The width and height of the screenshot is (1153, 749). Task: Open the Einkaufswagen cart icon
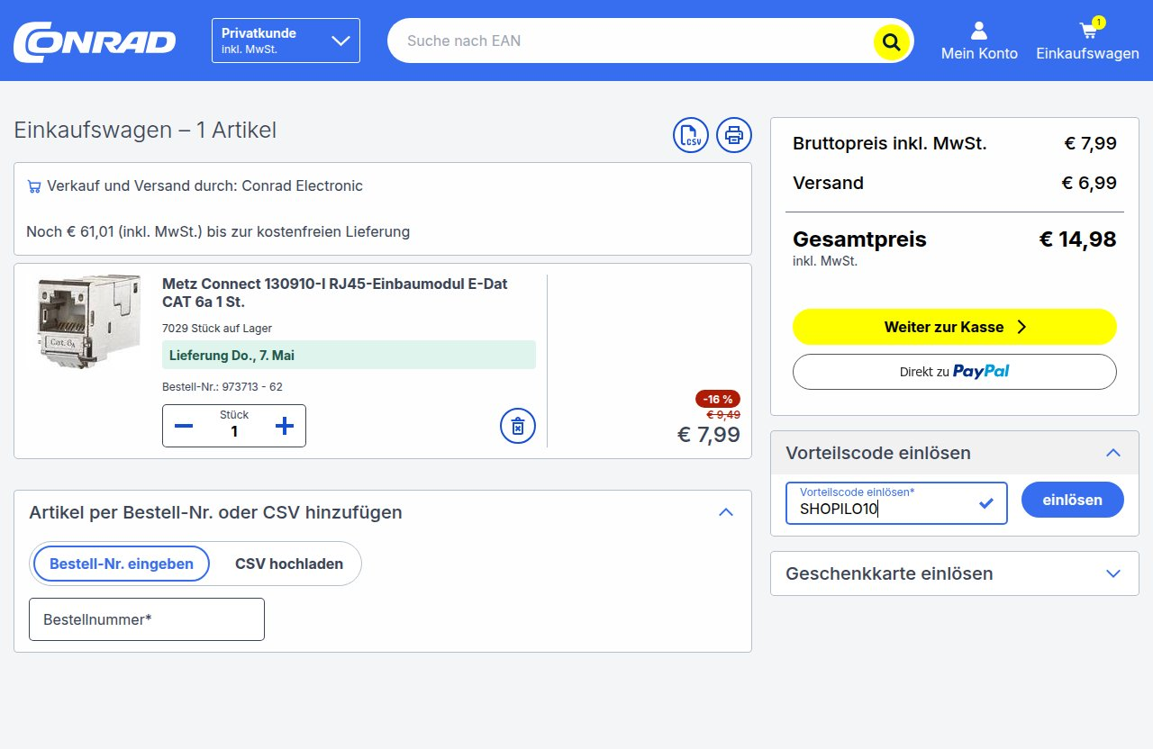point(1087,41)
